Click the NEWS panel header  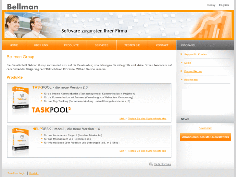tap(205, 119)
